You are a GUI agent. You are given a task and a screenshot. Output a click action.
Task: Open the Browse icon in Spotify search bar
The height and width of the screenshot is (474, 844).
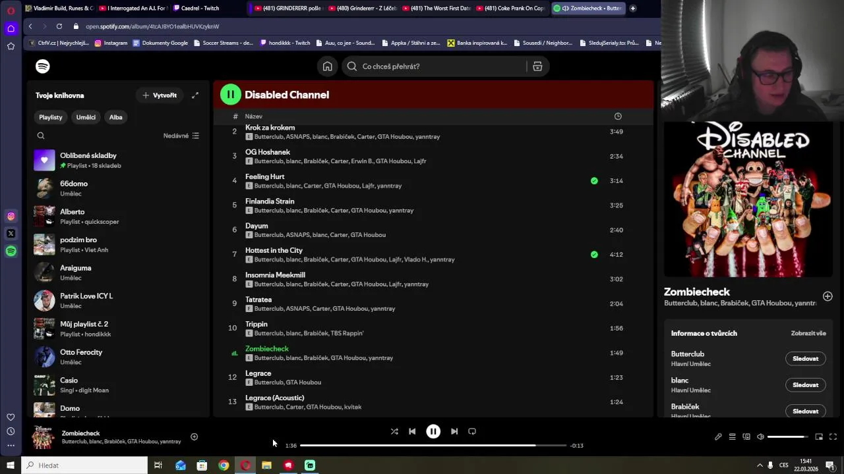coord(537,66)
